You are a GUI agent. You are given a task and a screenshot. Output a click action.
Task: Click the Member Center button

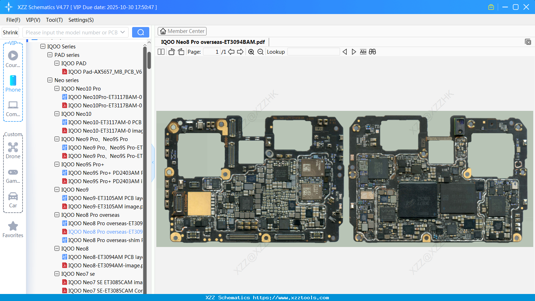182,31
